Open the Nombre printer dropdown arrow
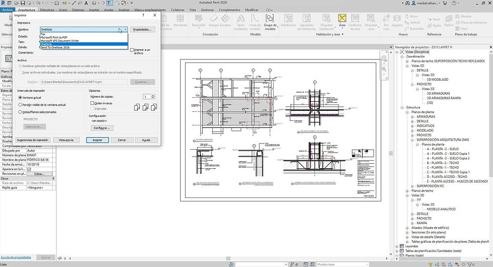Screen dimensions: 493x267 (125, 29)
